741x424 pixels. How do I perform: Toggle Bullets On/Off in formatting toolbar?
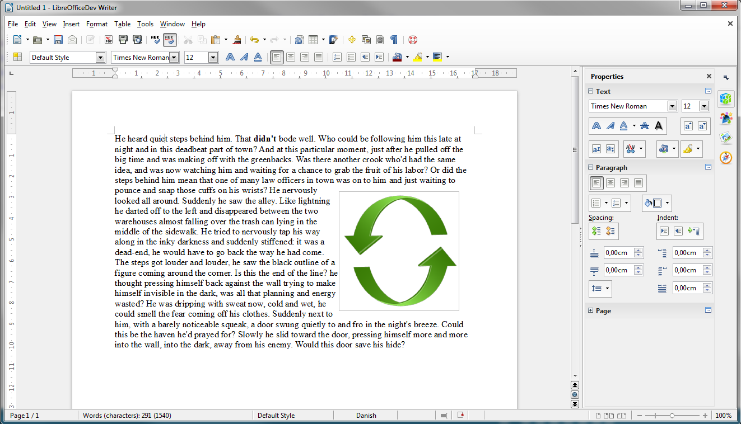tap(351, 57)
